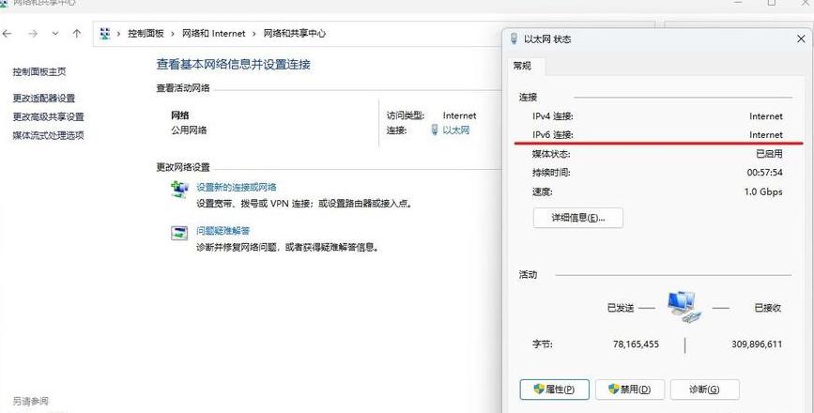Click the 另请参阅 text
The height and width of the screenshot is (413, 814).
point(31,401)
